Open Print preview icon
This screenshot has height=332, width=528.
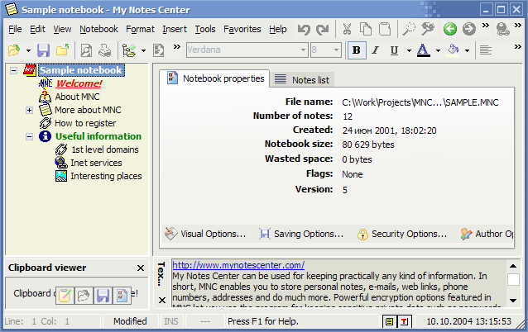86,50
